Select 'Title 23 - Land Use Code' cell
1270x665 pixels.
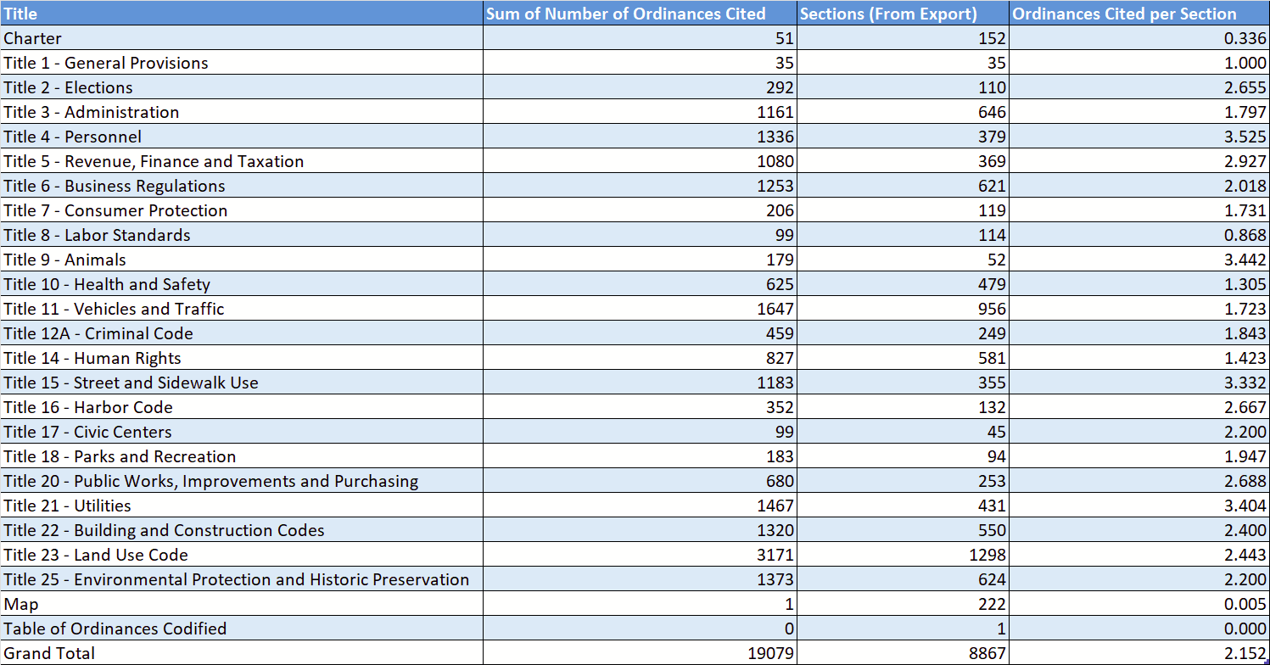point(242,555)
